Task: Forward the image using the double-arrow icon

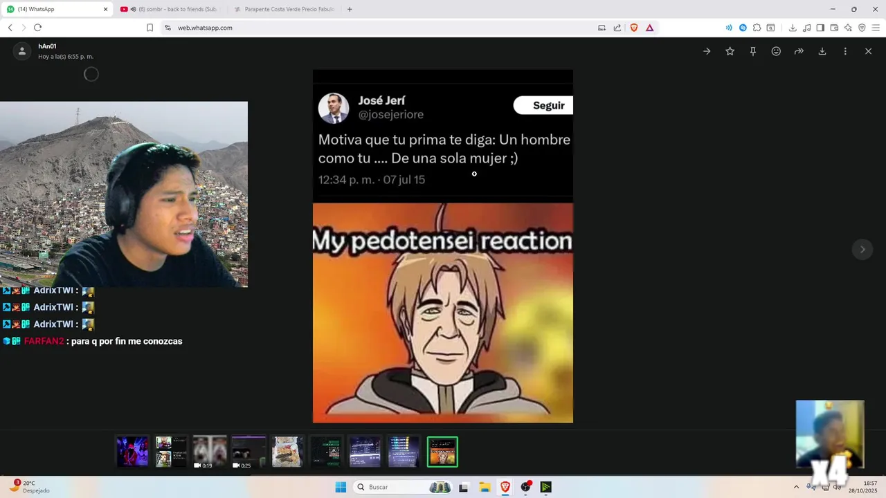Action: (799, 51)
